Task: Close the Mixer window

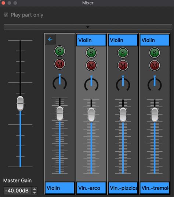Action: [x=3, y=3]
